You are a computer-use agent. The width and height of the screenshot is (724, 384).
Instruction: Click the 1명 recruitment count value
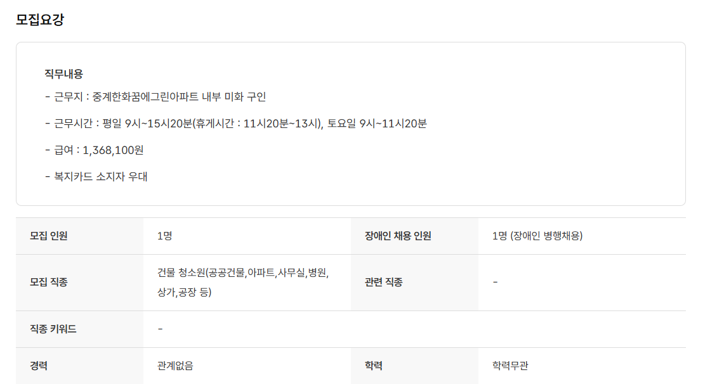point(164,236)
